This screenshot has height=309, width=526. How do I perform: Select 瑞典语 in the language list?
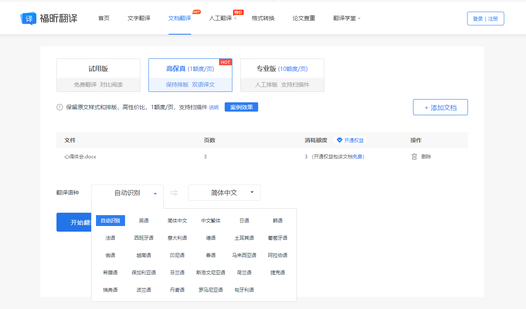pos(111,290)
